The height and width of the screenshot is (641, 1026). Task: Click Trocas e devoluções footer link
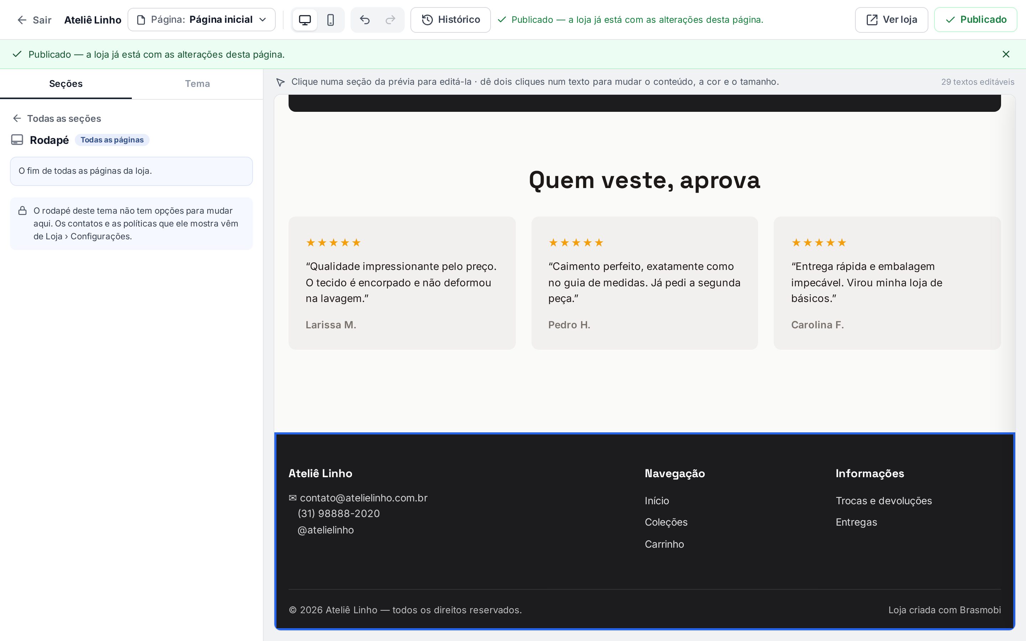pos(883,501)
